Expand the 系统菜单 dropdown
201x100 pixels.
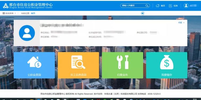pos(9,13)
